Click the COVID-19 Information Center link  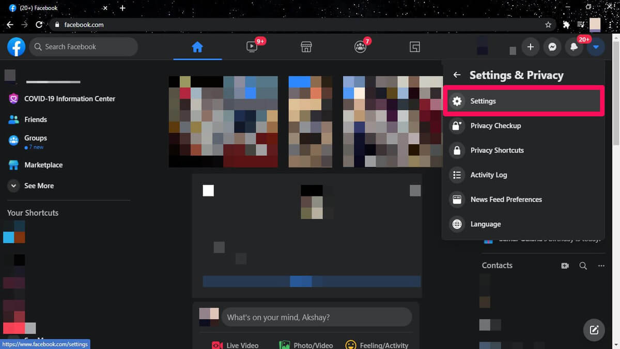[69, 99]
